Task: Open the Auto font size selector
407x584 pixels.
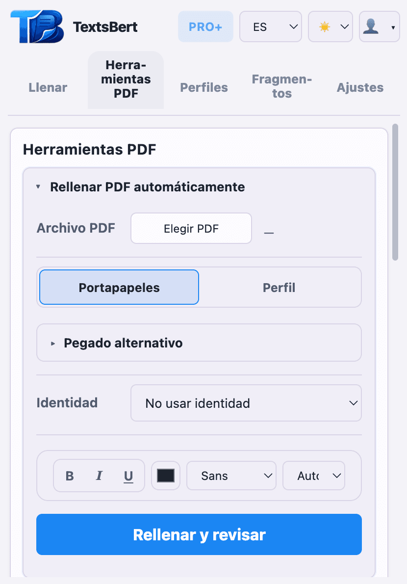Action: pos(313,475)
